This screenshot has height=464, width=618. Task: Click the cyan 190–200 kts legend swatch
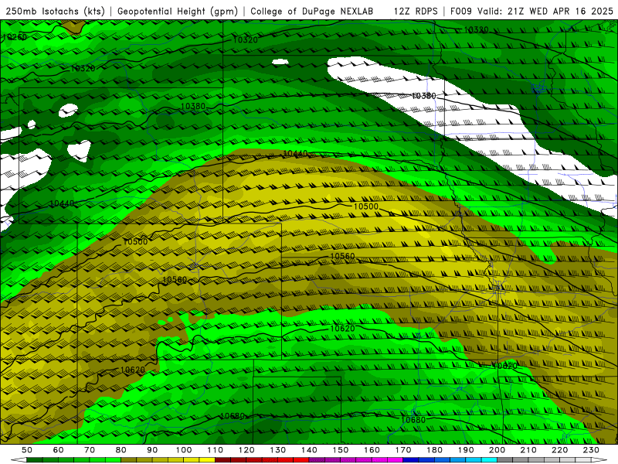(x=481, y=460)
